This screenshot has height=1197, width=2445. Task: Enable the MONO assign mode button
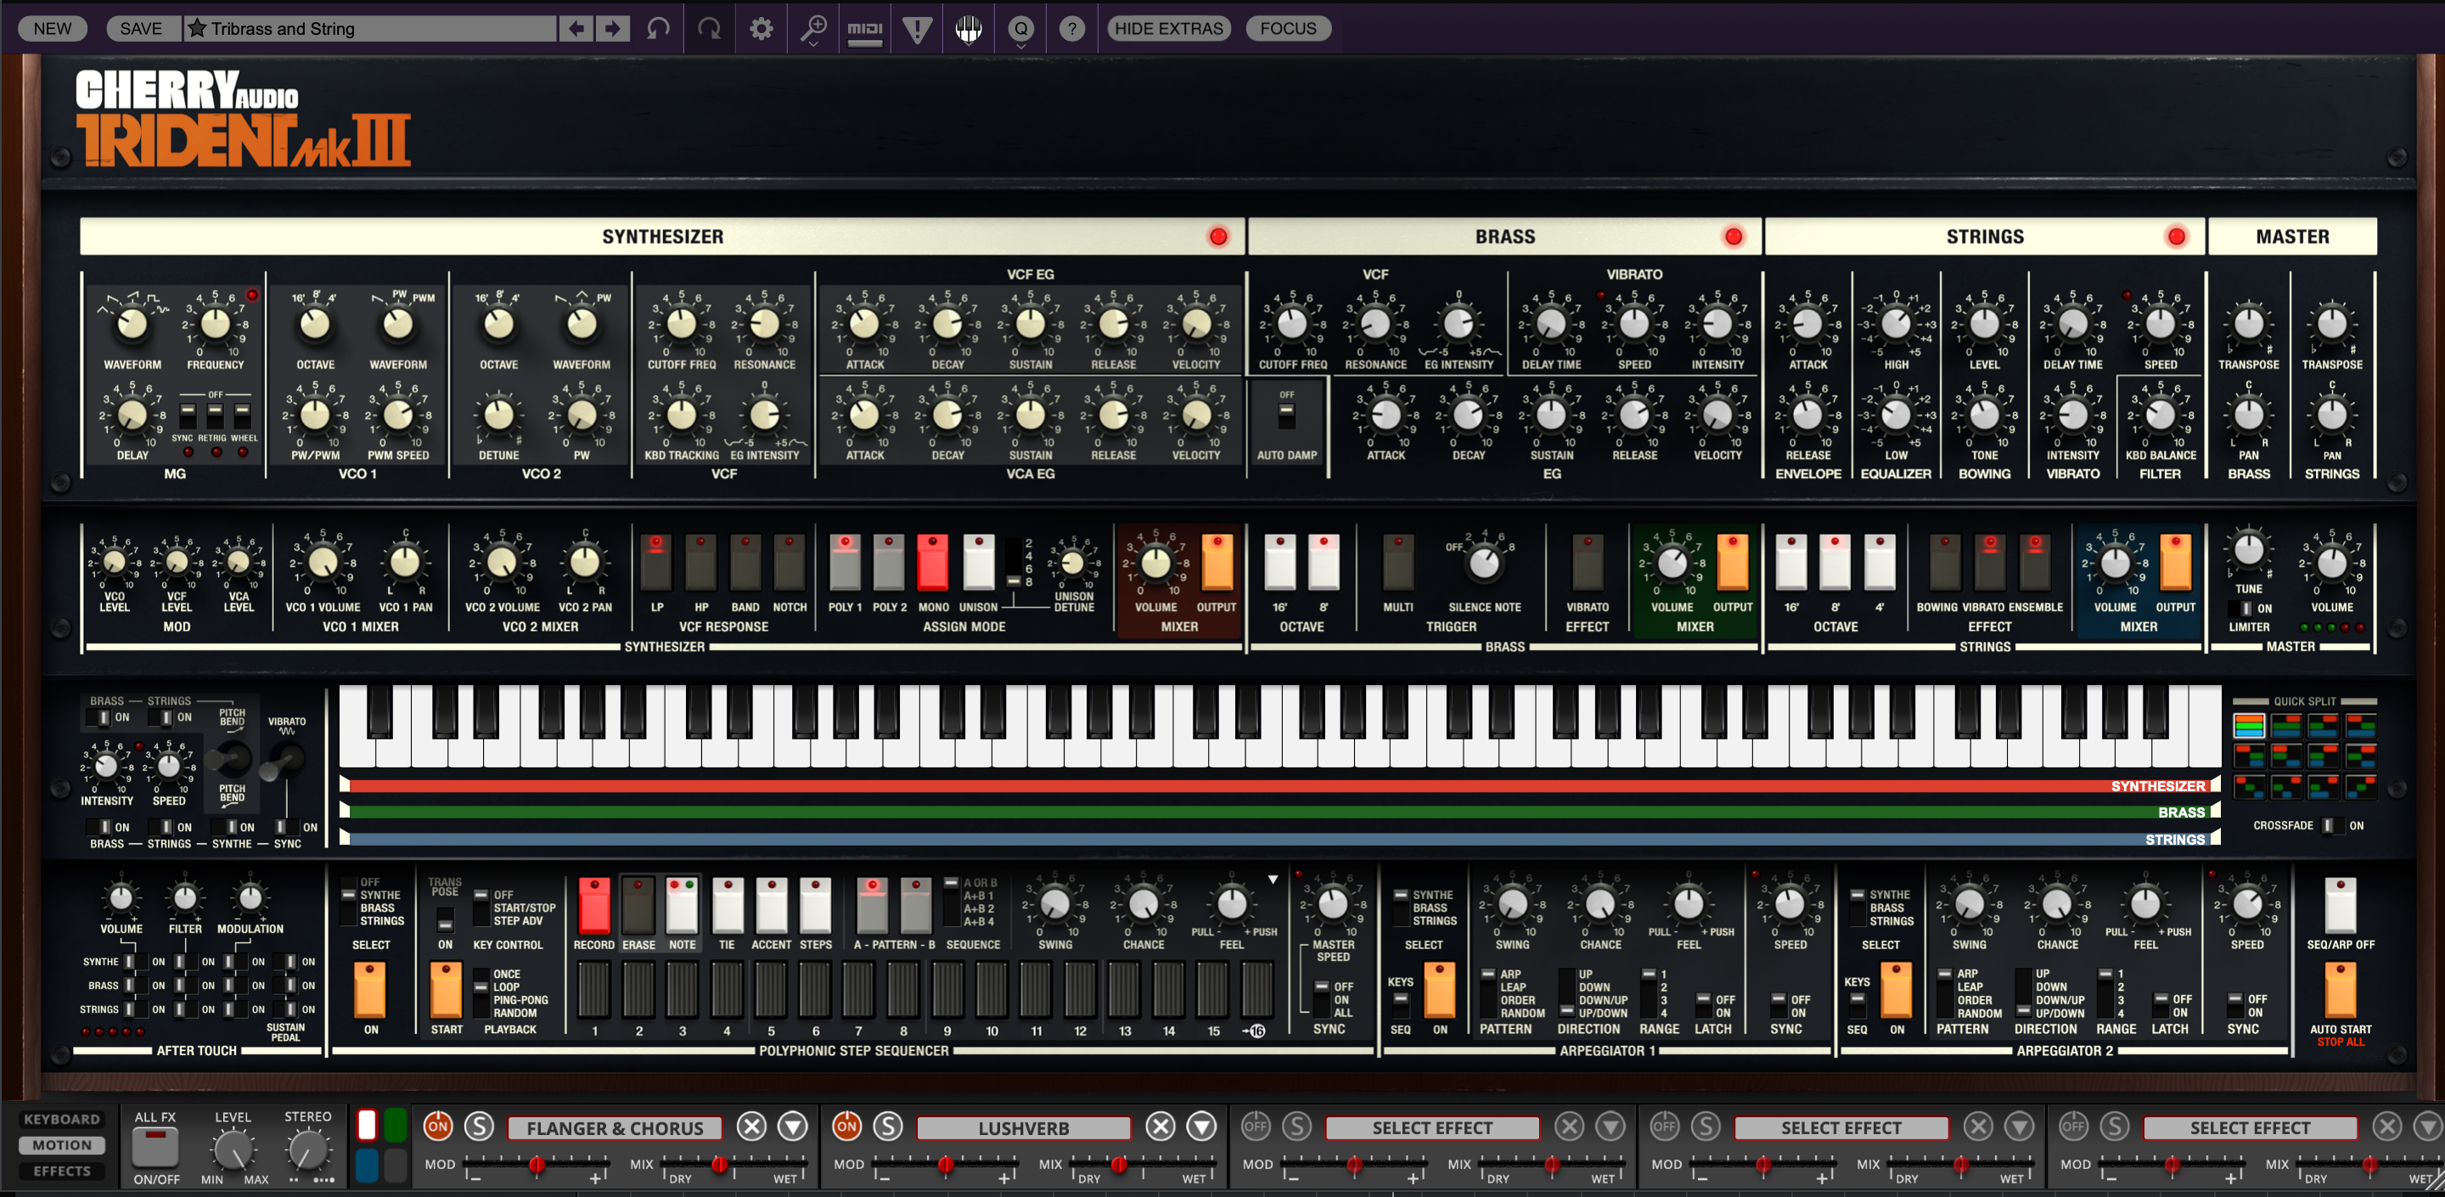click(932, 563)
